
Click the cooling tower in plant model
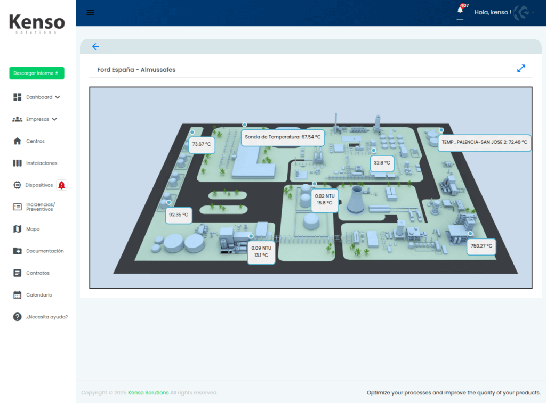(x=356, y=200)
